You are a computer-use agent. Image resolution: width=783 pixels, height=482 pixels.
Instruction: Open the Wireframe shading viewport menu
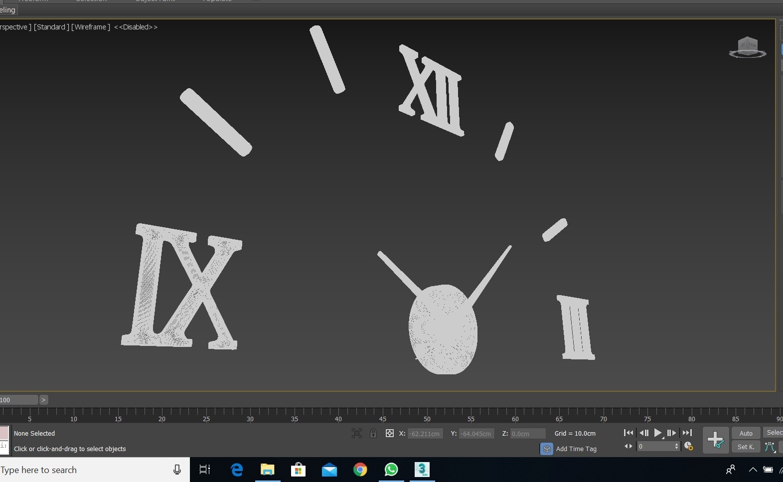91,27
